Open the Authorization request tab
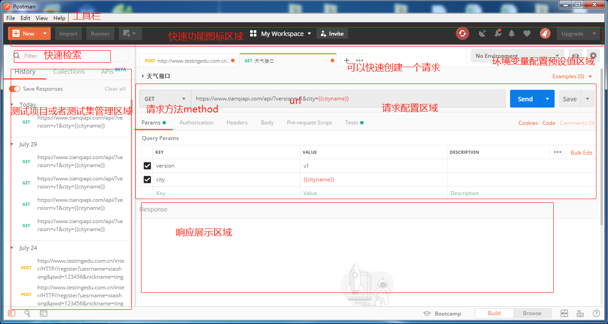The image size is (608, 324). [x=196, y=123]
